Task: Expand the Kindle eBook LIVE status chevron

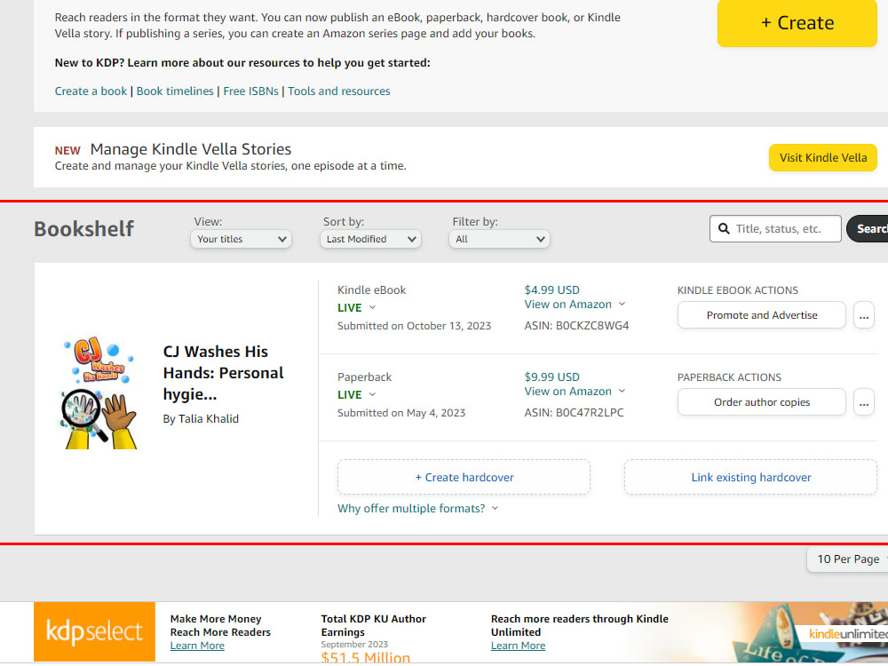Action: (372, 307)
